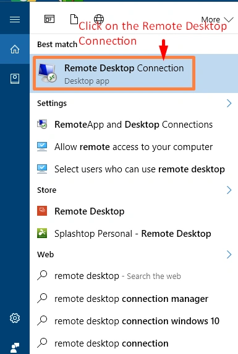Open Remote Desktop store app
This screenshot has height=354, width=238.
134,211
